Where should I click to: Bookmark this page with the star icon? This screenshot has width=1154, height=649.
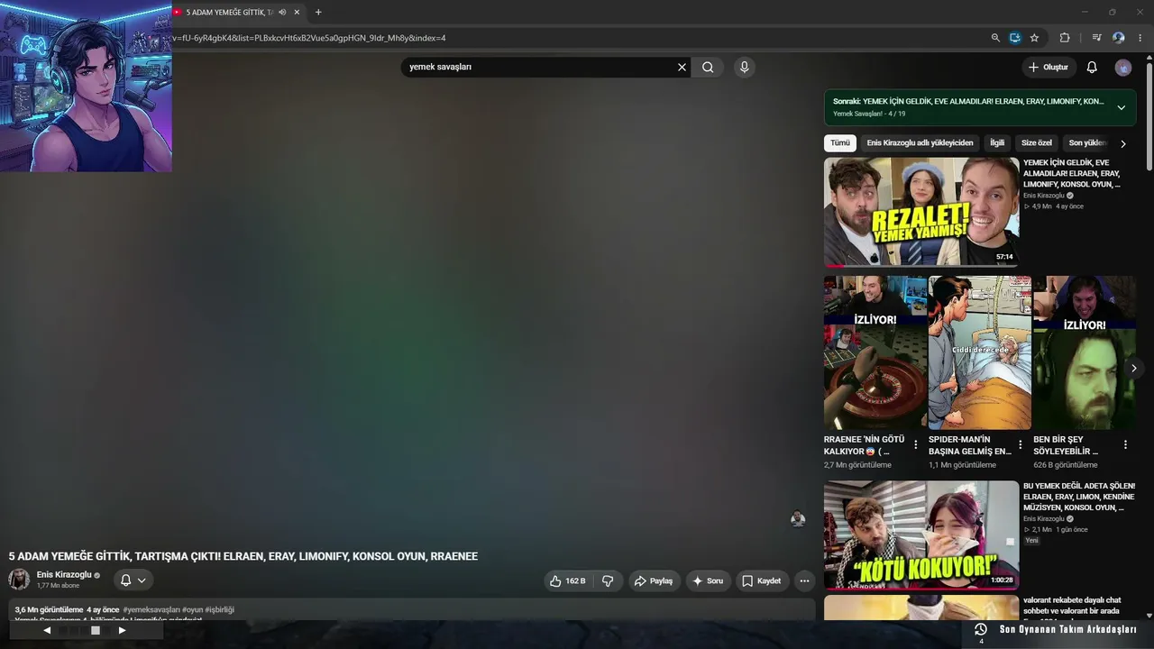(1034, 38)
